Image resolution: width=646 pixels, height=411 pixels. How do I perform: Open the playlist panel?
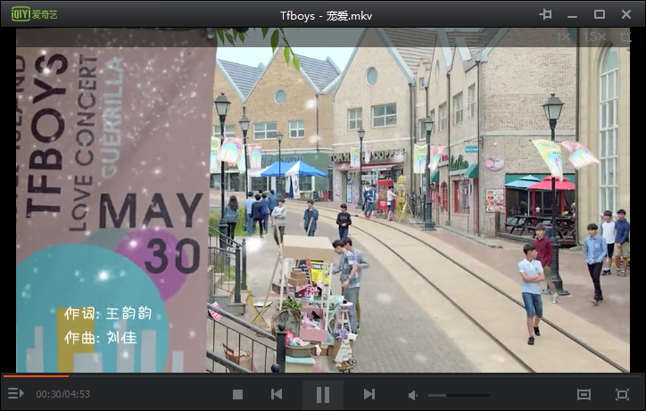[15, 393]
